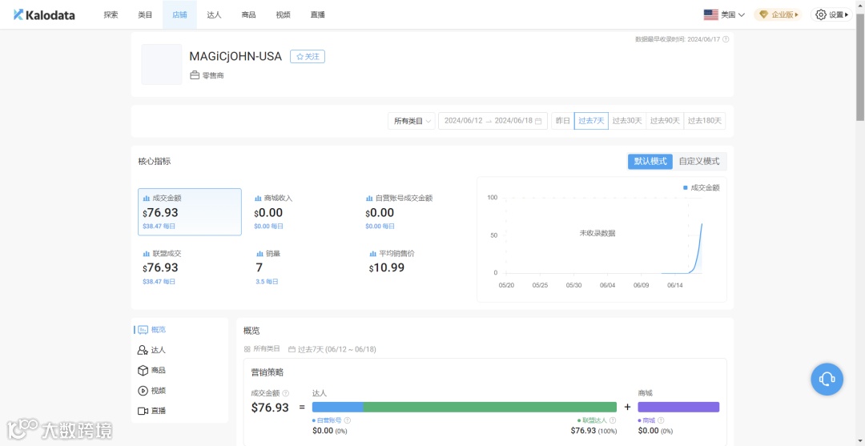Screen dimensions: 865x446
Task: Open the 商品 navigation tab
Action: [x=249, y=15]
